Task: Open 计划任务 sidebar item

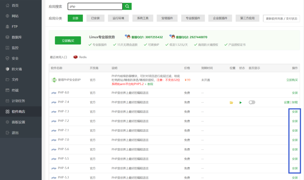Action: [x=18, y=101]
